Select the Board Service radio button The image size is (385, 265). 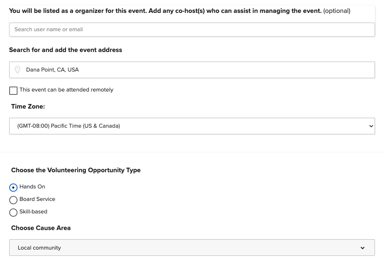(13, 200)
